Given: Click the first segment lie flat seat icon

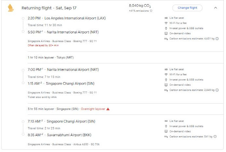Looking at the screenshot, I should (166, 18).
